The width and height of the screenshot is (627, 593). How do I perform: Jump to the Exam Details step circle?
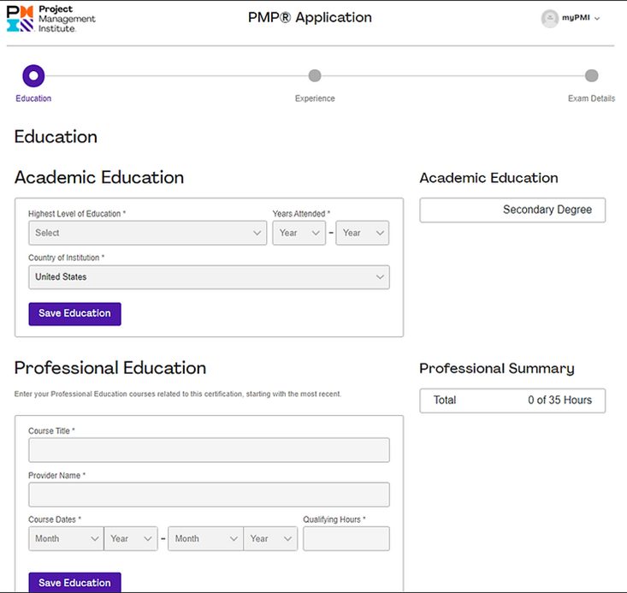point(591,76)
